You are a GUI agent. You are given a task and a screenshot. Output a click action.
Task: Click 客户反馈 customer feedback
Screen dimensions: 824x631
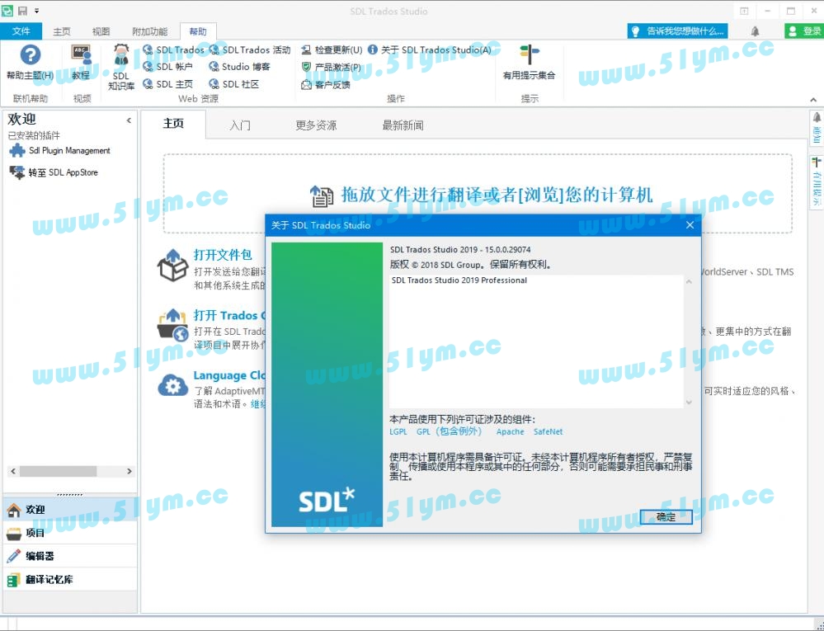click(326, 85)
